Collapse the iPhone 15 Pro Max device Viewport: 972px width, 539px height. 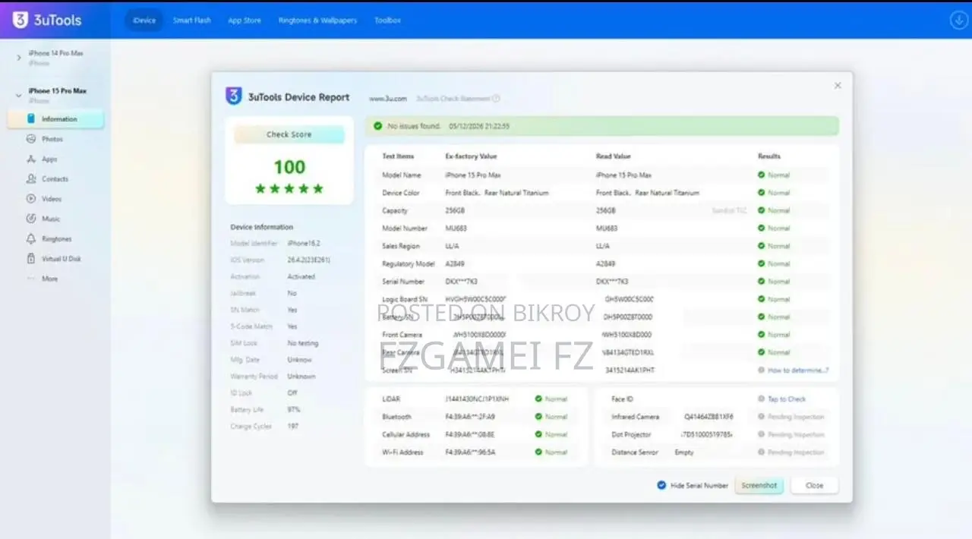pos(19,95)
